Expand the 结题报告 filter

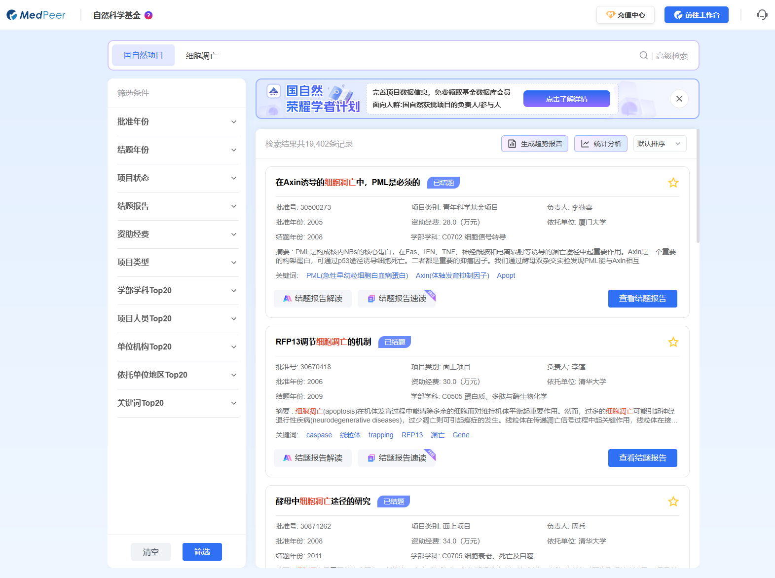178,206
